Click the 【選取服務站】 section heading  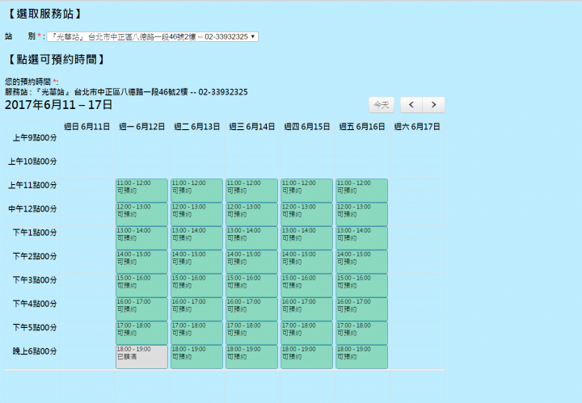(44, 14)
